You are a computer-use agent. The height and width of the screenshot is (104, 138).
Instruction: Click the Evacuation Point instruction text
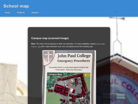pos(69,69)
